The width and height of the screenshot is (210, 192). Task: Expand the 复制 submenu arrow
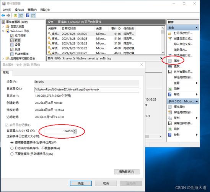coord(197,118)
